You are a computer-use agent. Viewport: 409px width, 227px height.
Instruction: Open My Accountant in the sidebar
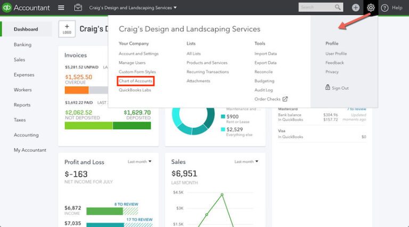click(x=30, y=150)
